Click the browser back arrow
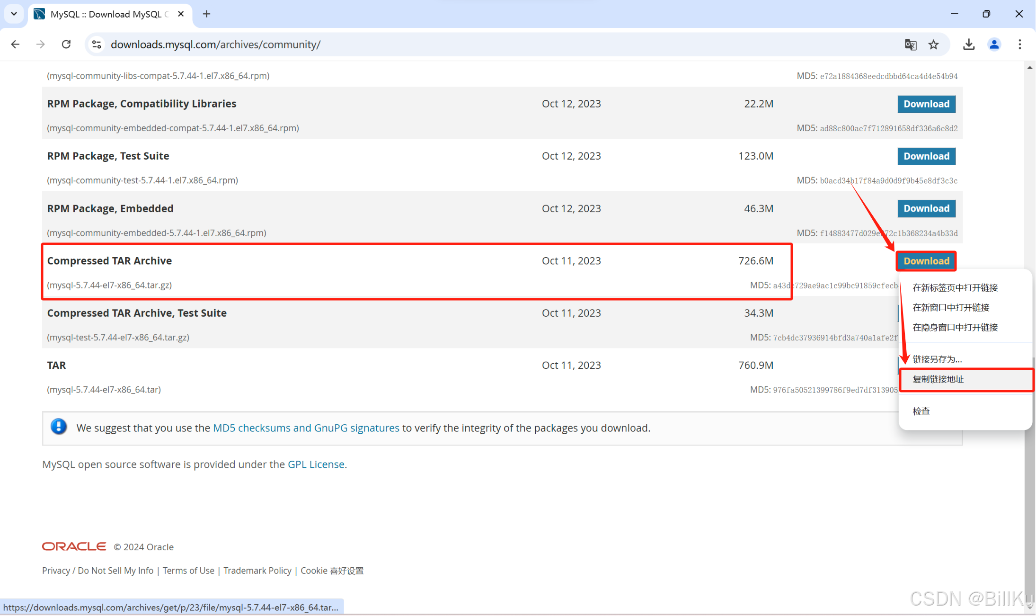 click(15, 45)
